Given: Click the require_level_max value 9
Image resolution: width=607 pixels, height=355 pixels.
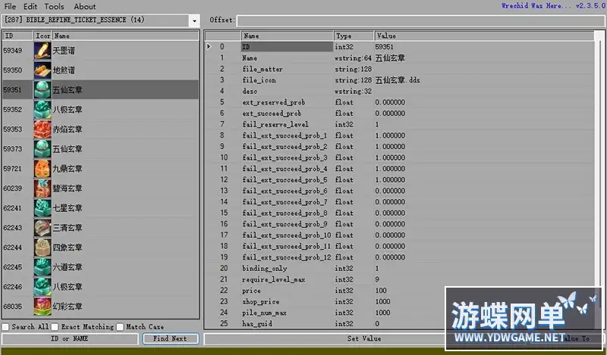Looking at the screenshot, I should pos(377,279).
